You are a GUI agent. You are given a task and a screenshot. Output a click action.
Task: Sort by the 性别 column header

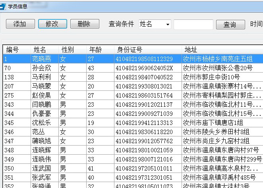[x=72, y=50]
